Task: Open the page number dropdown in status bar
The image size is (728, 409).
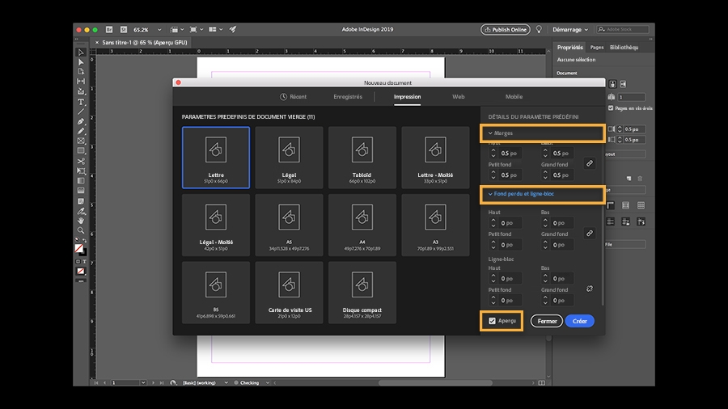Action: pos(143,383)
